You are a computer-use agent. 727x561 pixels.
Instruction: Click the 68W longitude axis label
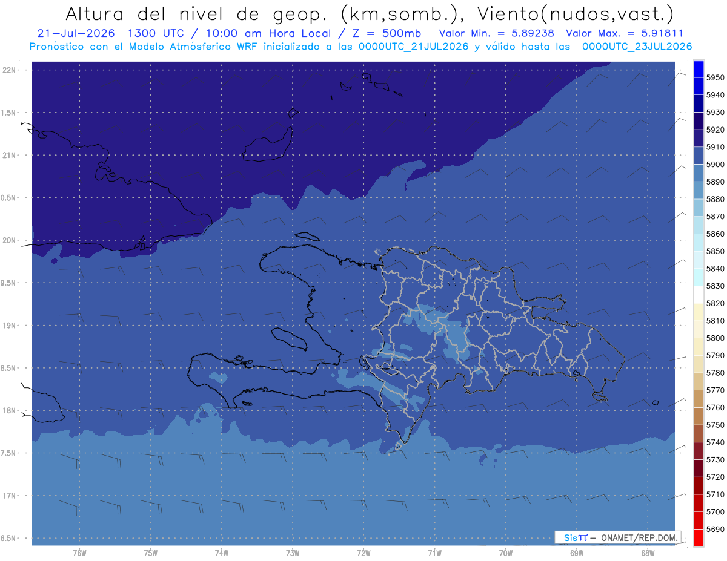(648, 553)
